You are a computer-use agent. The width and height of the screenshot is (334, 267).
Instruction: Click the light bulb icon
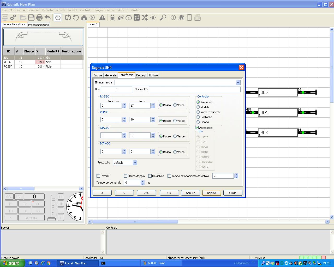pos(153,17)
